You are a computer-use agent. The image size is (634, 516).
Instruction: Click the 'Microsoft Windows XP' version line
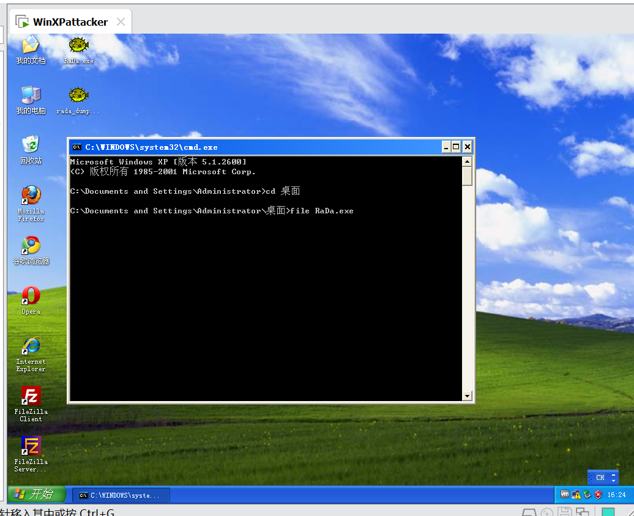(x=158, y=161)
